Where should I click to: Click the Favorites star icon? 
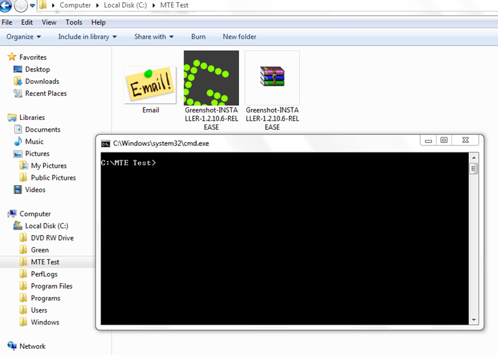tap(12, 57)
